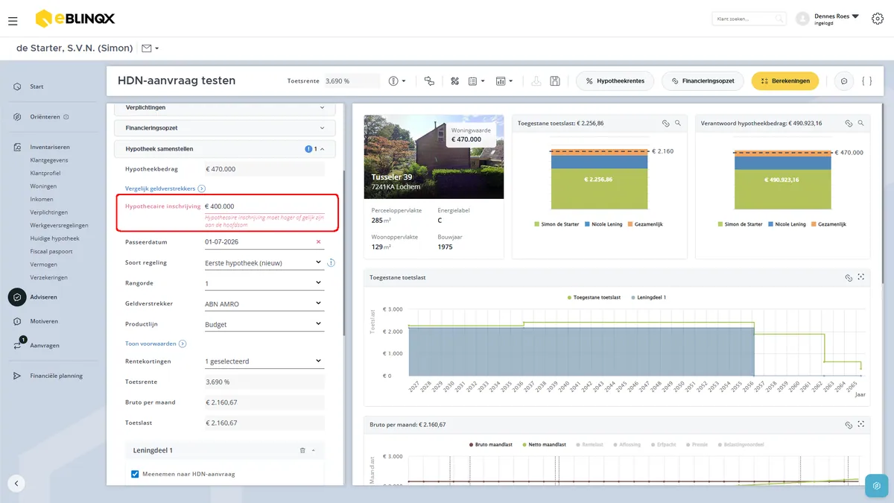Open the blue help widget icon
Screen dimensions: 894x503
pos(877,486)
